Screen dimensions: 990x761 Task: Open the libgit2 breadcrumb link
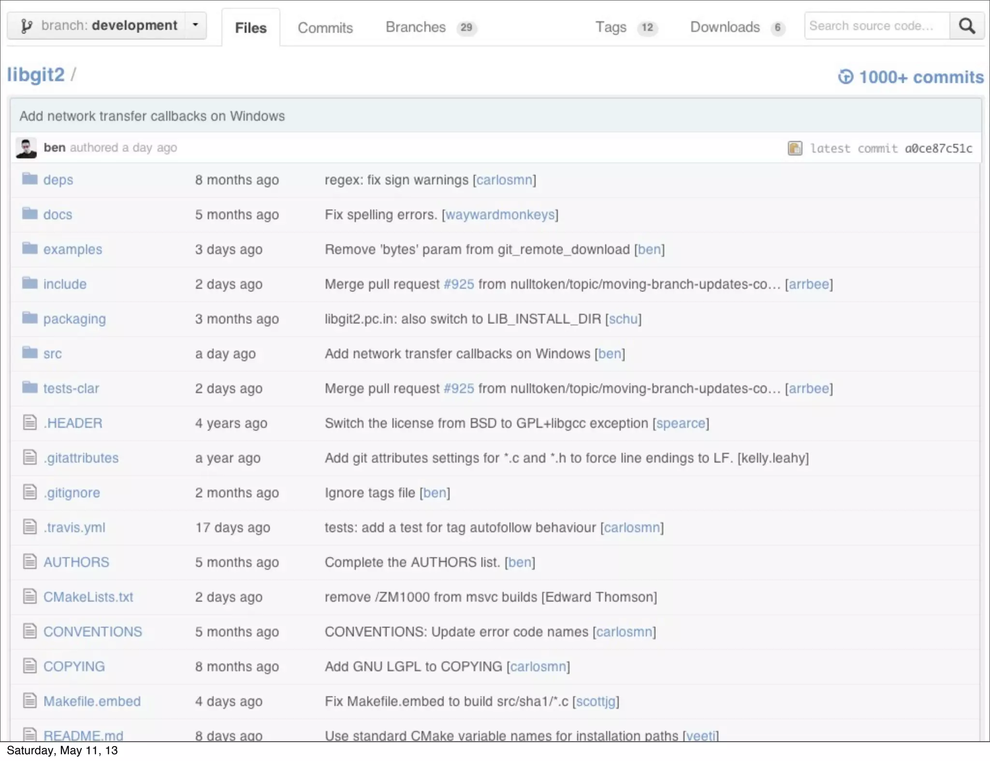35,75
